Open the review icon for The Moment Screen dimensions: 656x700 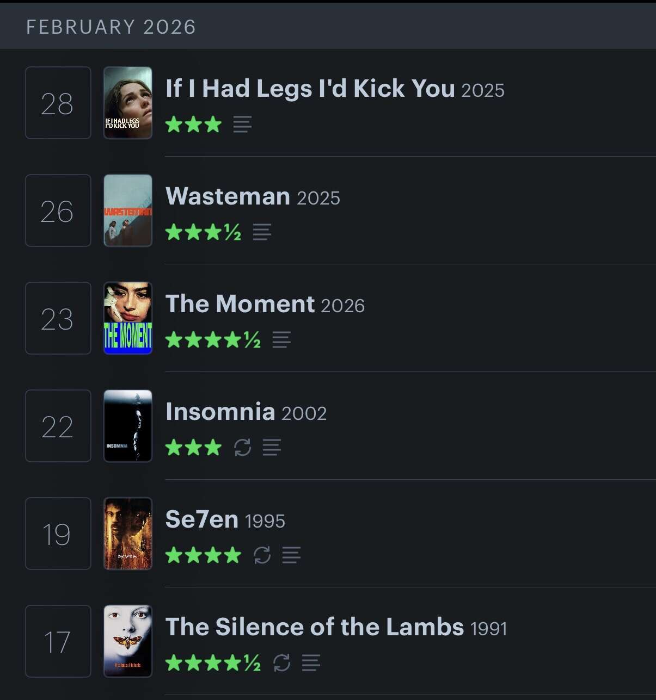[x=281, y=340]
